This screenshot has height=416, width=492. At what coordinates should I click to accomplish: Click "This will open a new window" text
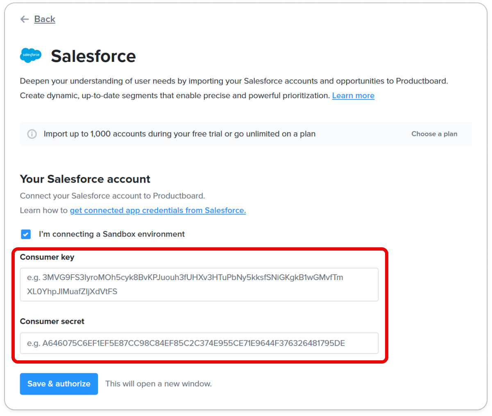pos(159,384)
